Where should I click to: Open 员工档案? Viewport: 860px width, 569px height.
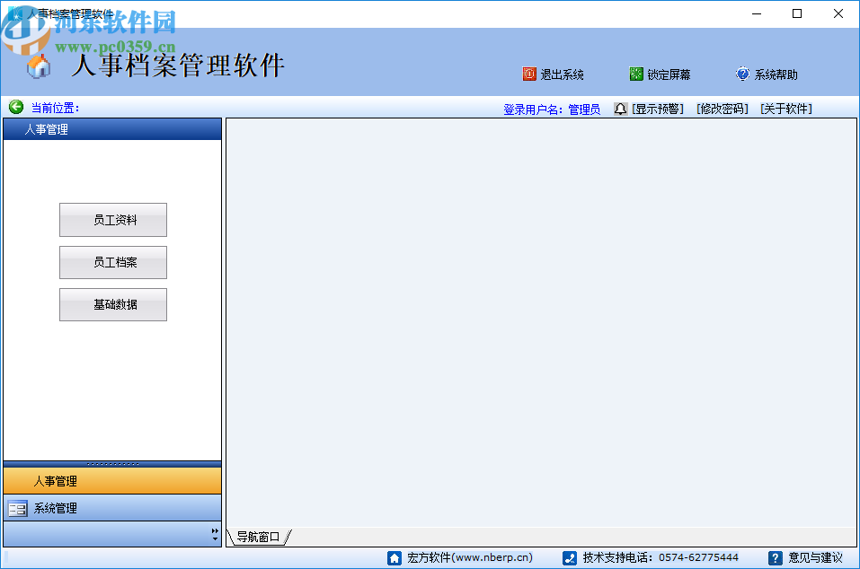[112, 262]
